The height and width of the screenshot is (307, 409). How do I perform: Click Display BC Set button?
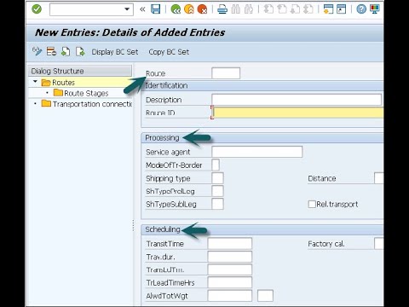coord(115,52)
